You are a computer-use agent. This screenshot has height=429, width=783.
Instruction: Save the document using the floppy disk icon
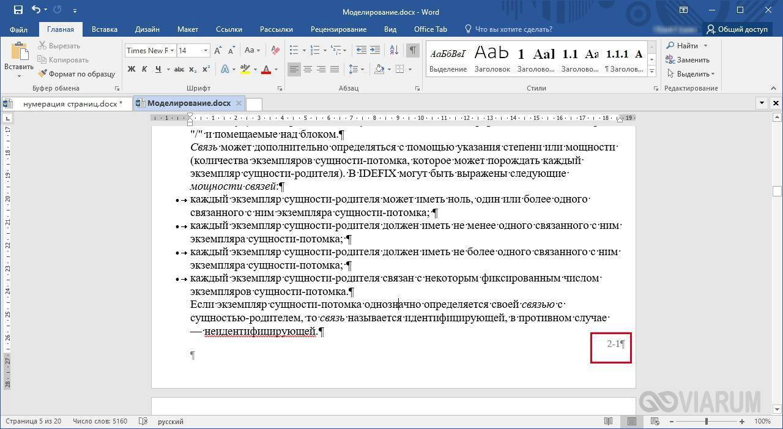point(18,10)
